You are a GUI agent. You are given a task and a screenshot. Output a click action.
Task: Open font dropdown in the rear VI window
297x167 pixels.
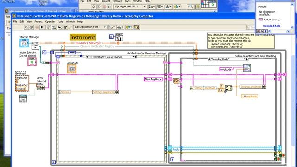click(130, 7)
